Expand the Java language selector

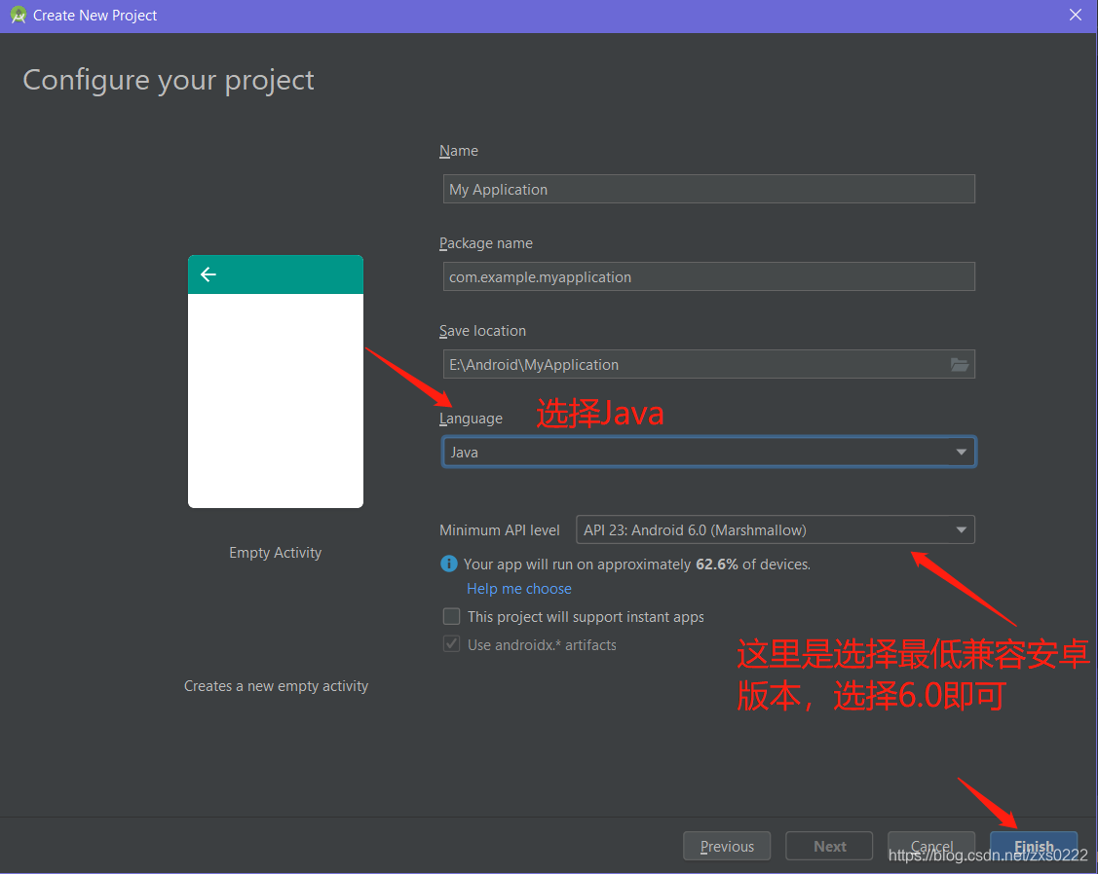coord(961,452)
